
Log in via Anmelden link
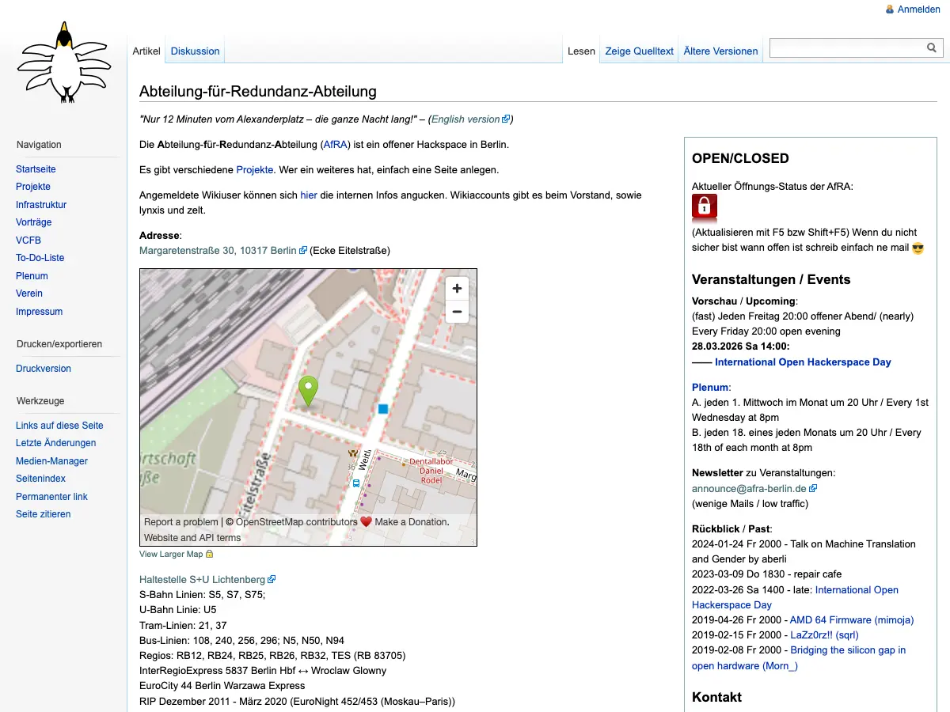(918, 9)
